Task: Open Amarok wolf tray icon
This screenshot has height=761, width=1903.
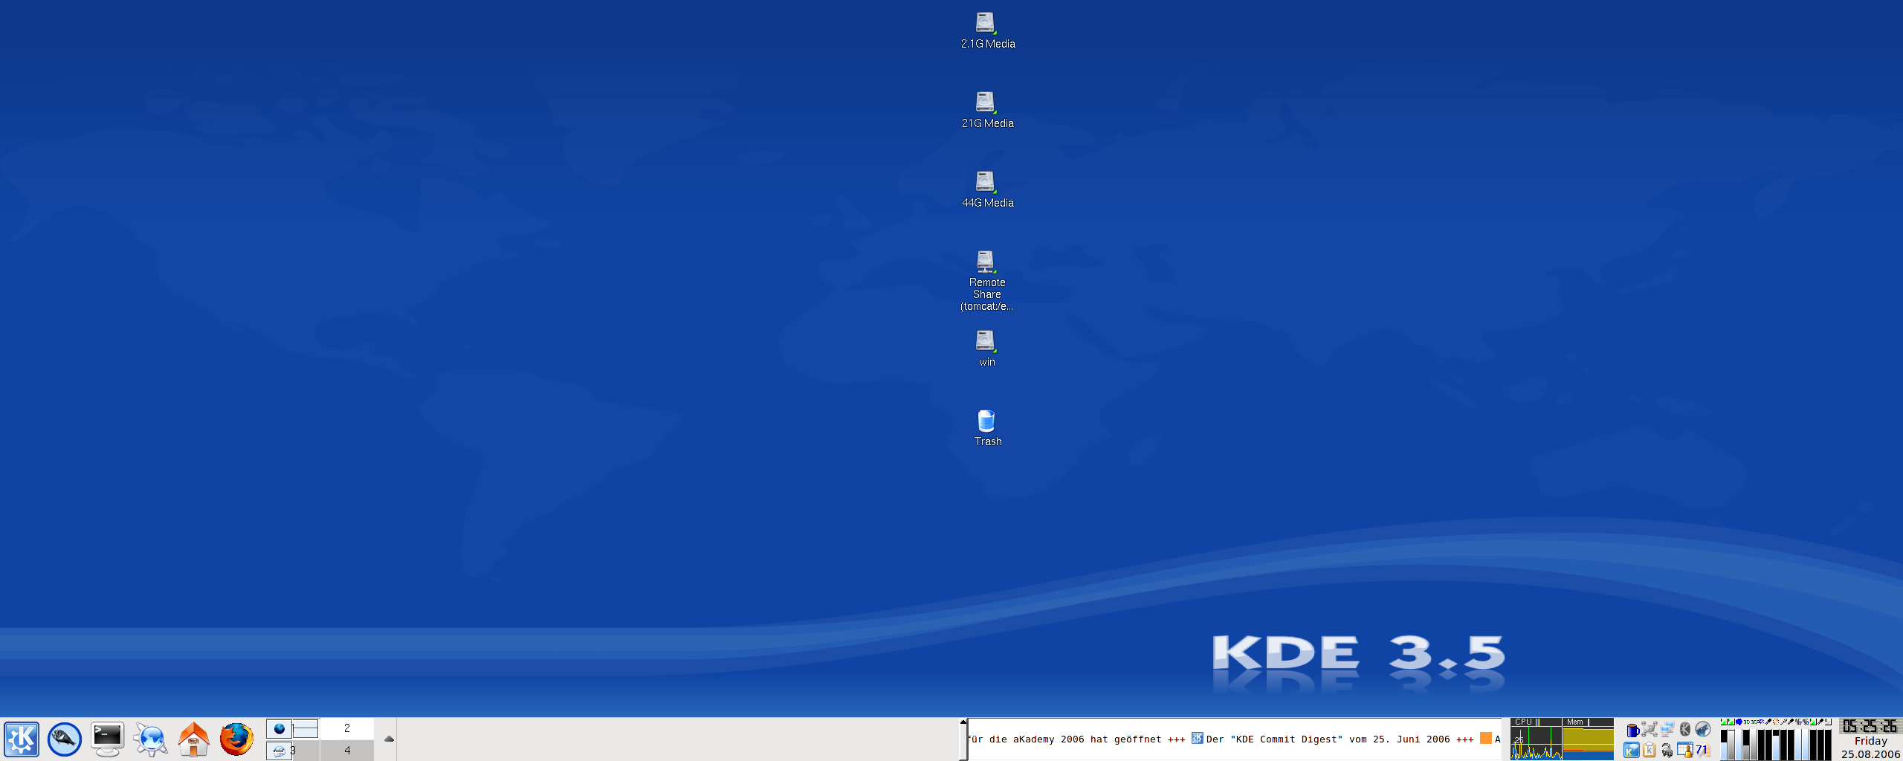Action: 1703,729
